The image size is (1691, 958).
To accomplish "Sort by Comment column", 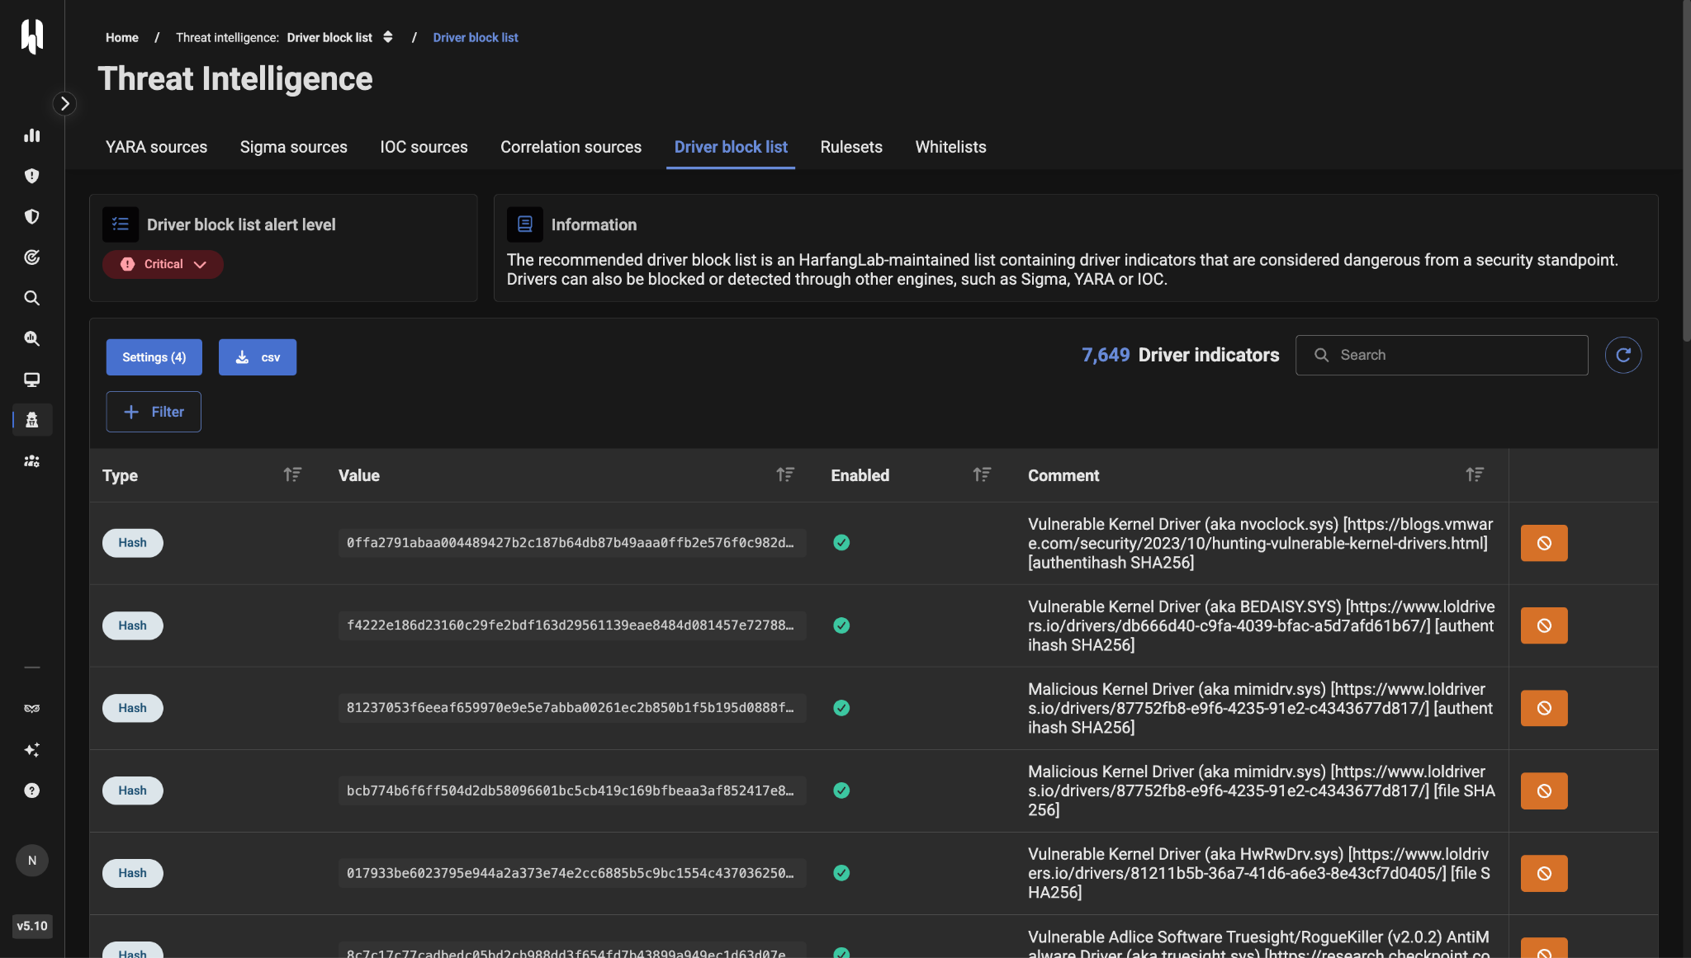I will point(1475,474).
